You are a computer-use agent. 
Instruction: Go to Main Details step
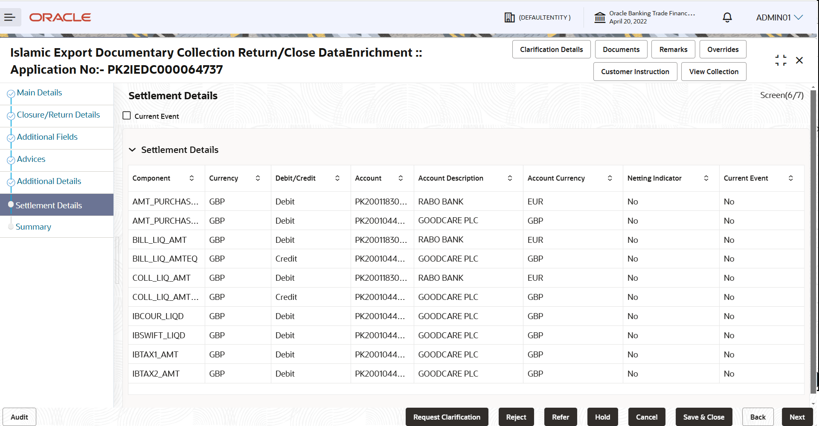pos(39,92)
